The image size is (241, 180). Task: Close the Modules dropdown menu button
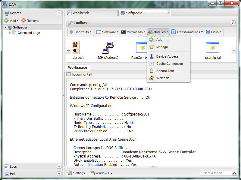point(158,32)
